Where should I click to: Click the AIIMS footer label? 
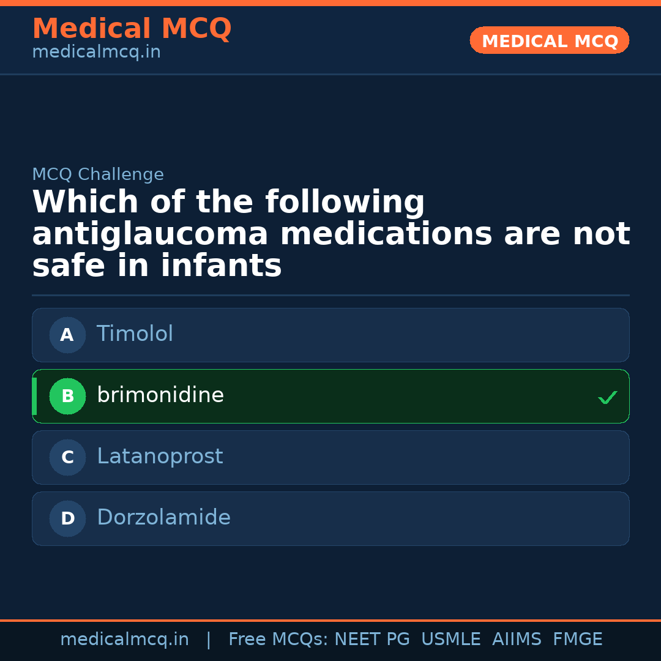517,640
